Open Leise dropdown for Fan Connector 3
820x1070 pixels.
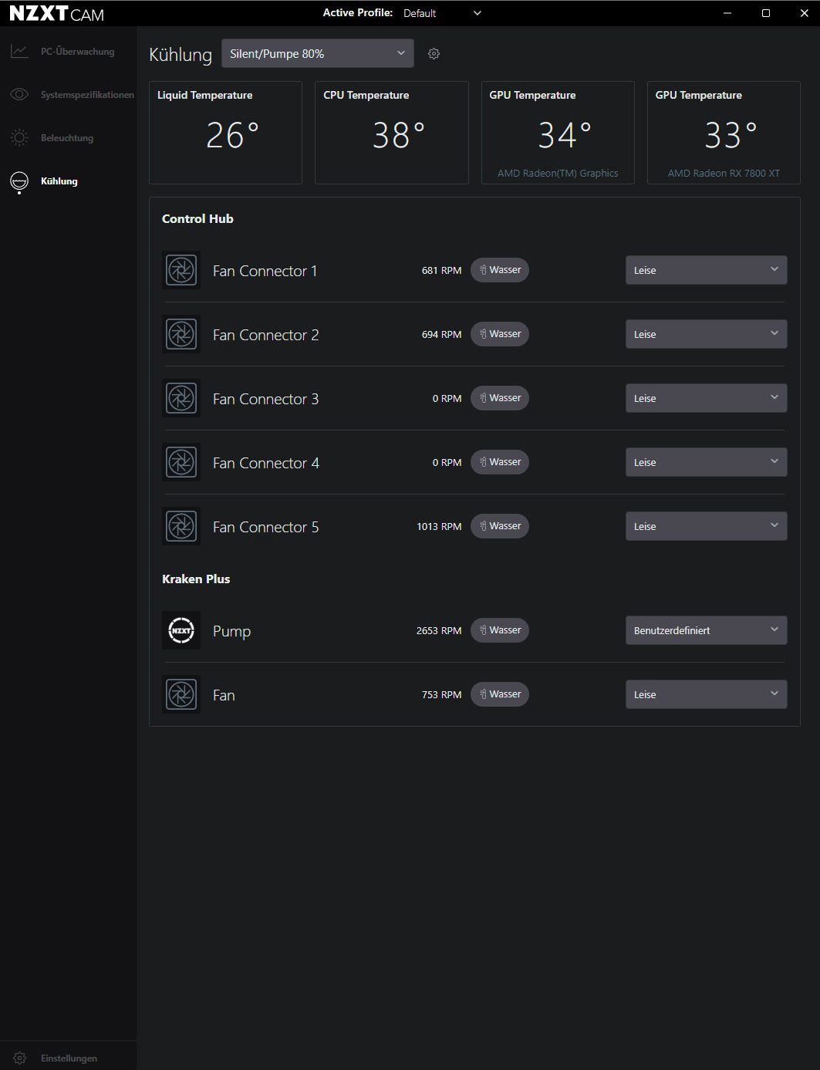[x=706, y=398]
